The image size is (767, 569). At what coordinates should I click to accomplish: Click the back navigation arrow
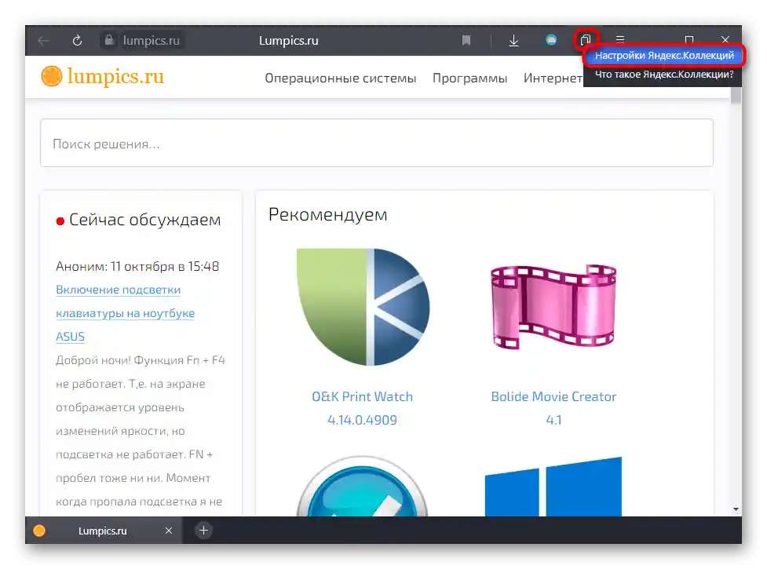[x=42, y=40]
